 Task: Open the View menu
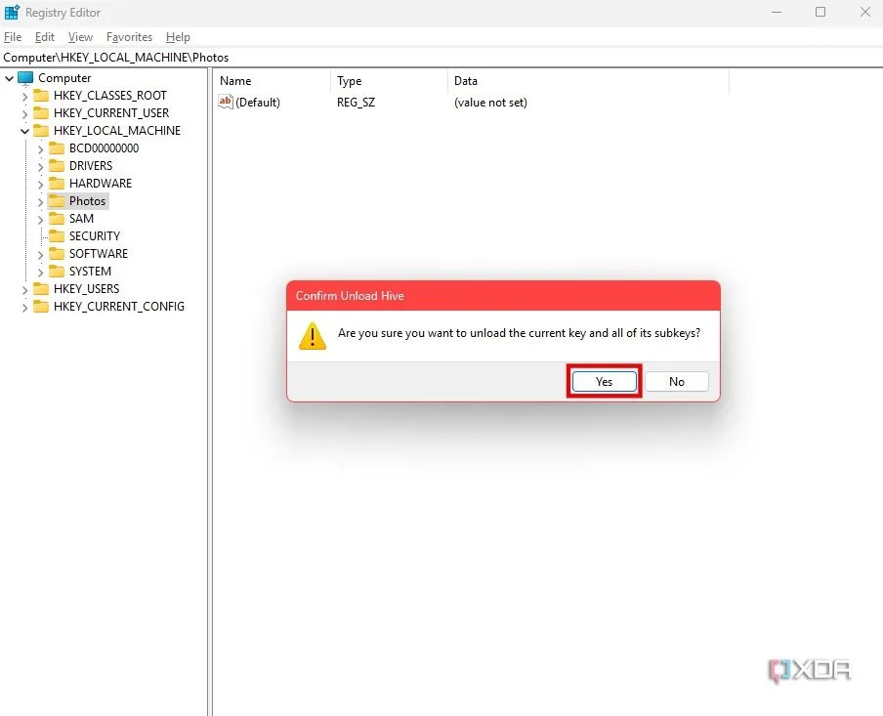(x=80, y=37)
